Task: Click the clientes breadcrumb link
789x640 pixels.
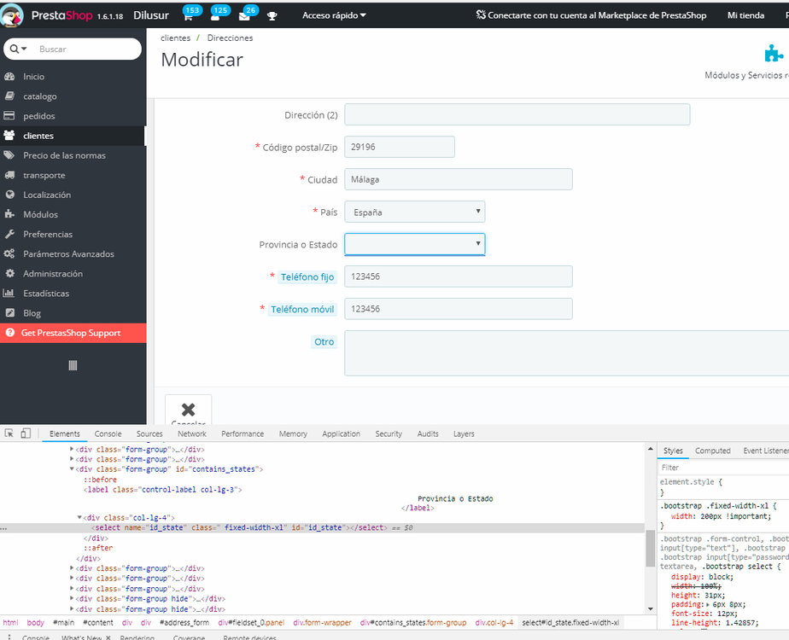Action: [175, 38]
